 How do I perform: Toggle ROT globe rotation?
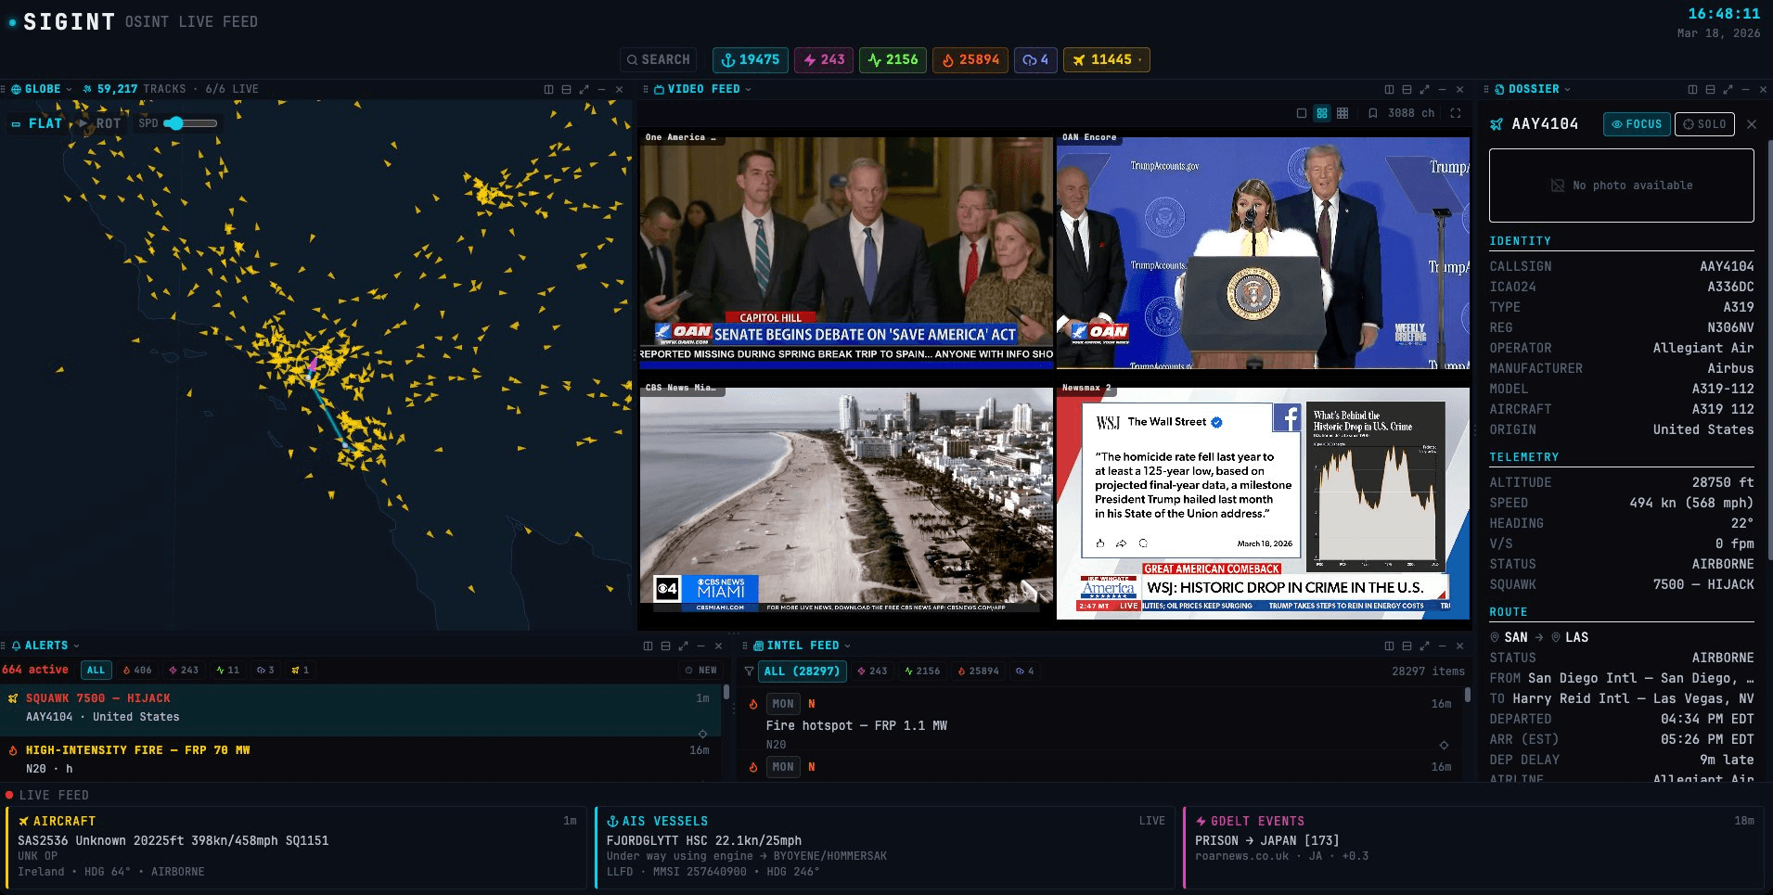pyautogui.click(x=100, y=123)
